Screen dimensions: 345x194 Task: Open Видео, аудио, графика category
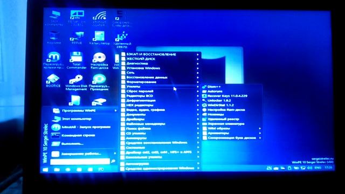[161, 110]
